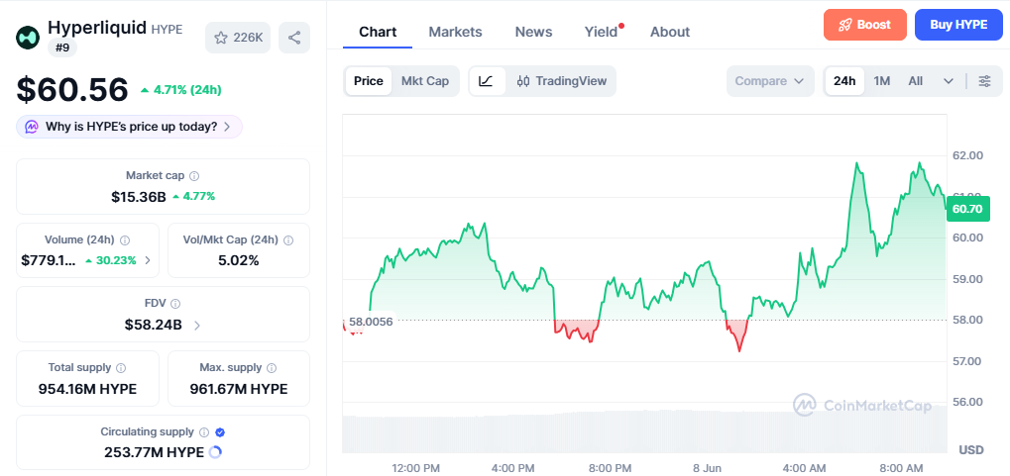This screenshot has width=1010, height=476.
Task: Switch to the line chart icon
Action: 487,81
